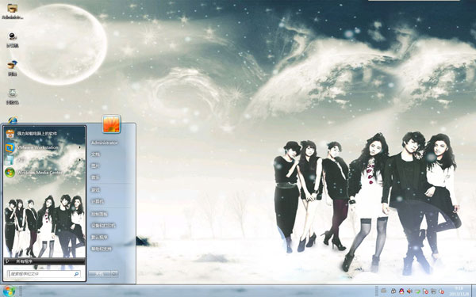The width and height of the screenshot is (476, 297).
Task: Open Help and Support (帮助和支持)
Action: (x=102, y=249)
